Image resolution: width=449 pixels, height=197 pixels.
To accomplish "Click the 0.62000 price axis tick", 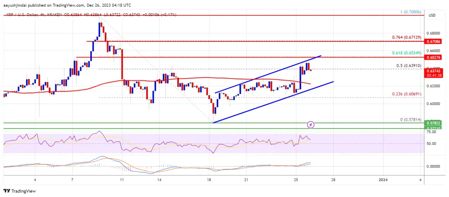I will pos(433,86).
